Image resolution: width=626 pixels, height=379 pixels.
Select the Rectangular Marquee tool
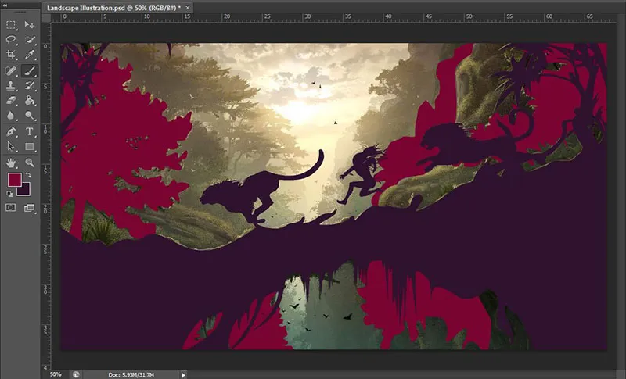(11, 24)
